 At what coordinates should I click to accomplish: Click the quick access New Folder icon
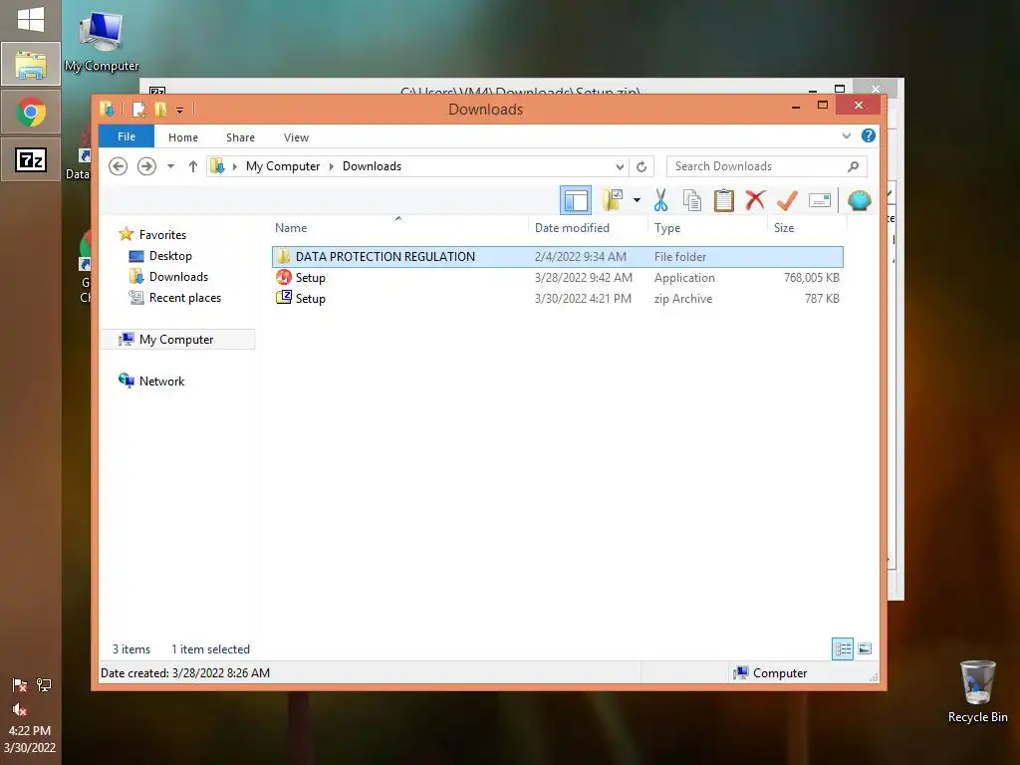click(x=160, y=110)
